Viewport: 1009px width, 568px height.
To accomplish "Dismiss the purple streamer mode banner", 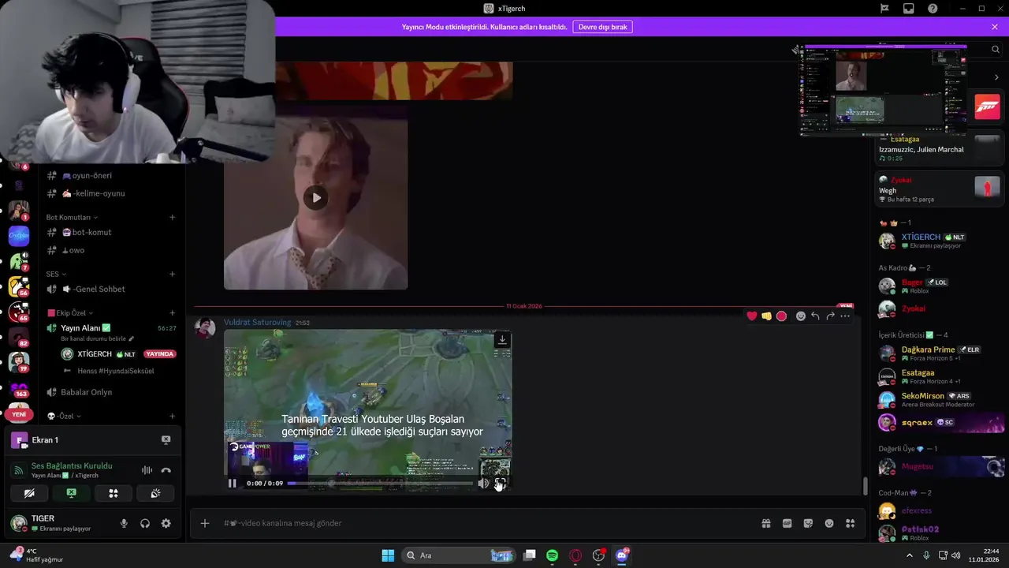I will tap(995, 27).
